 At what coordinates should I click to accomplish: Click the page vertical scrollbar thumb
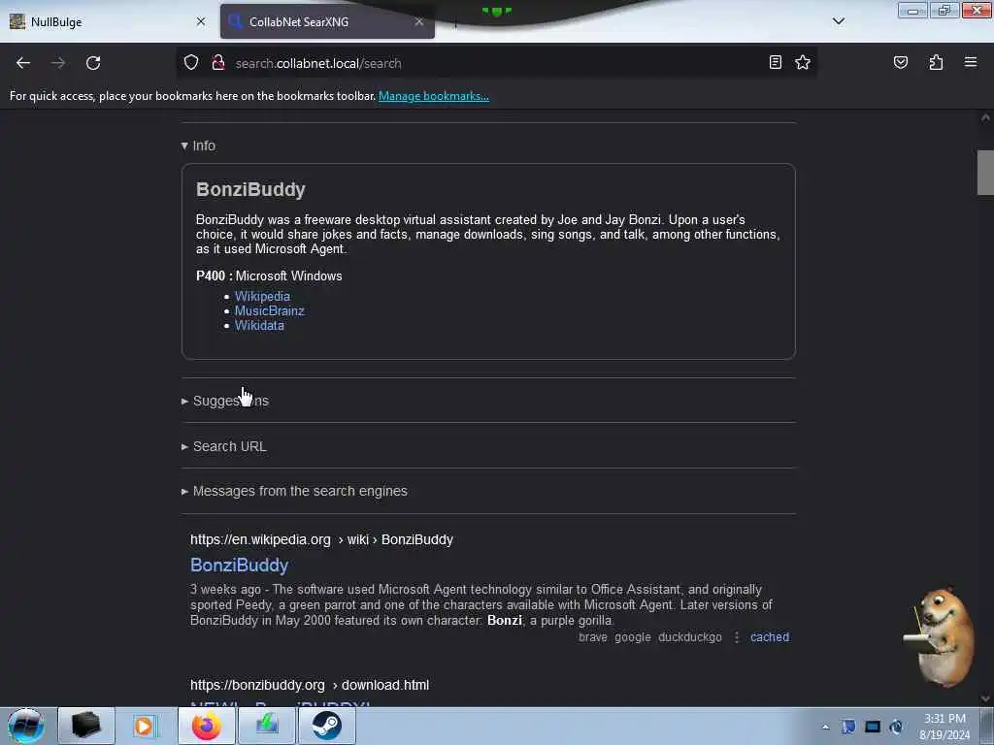(985, 173)
